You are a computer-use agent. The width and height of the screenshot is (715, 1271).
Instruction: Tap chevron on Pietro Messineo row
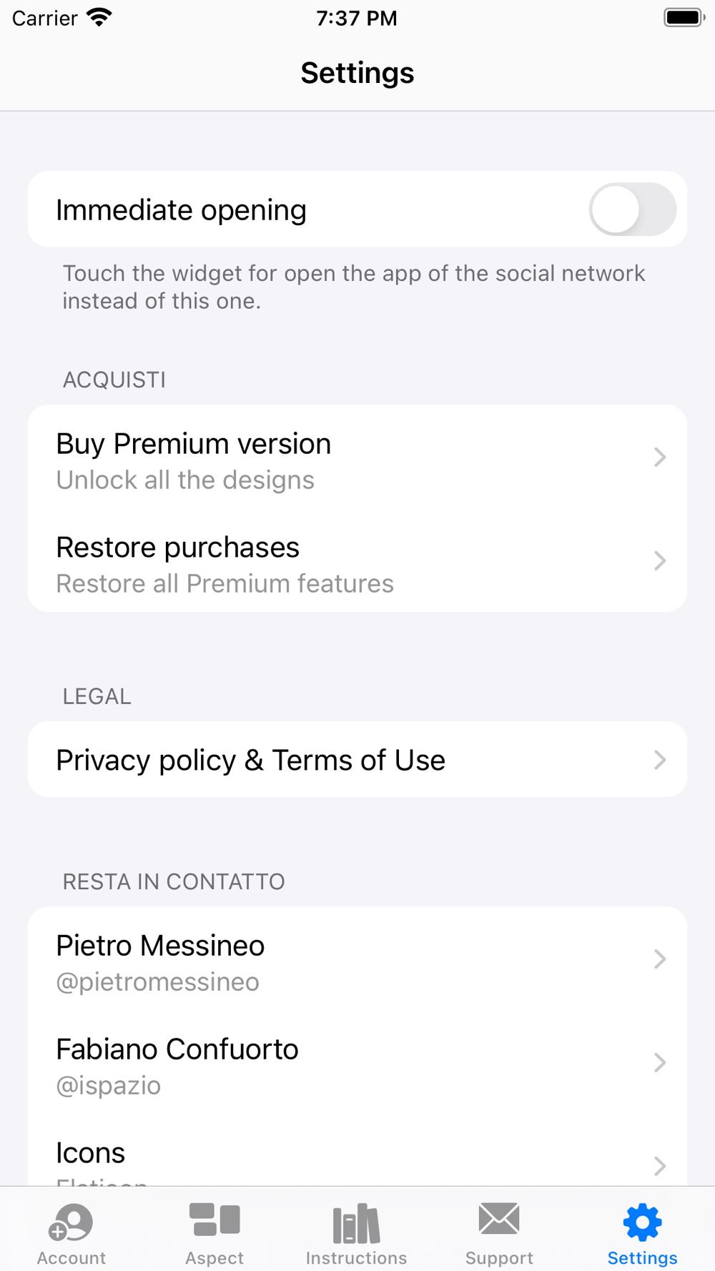tap(659, 959)
